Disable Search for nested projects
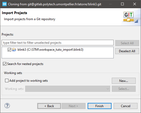The image size is (141, 113). 5,64
